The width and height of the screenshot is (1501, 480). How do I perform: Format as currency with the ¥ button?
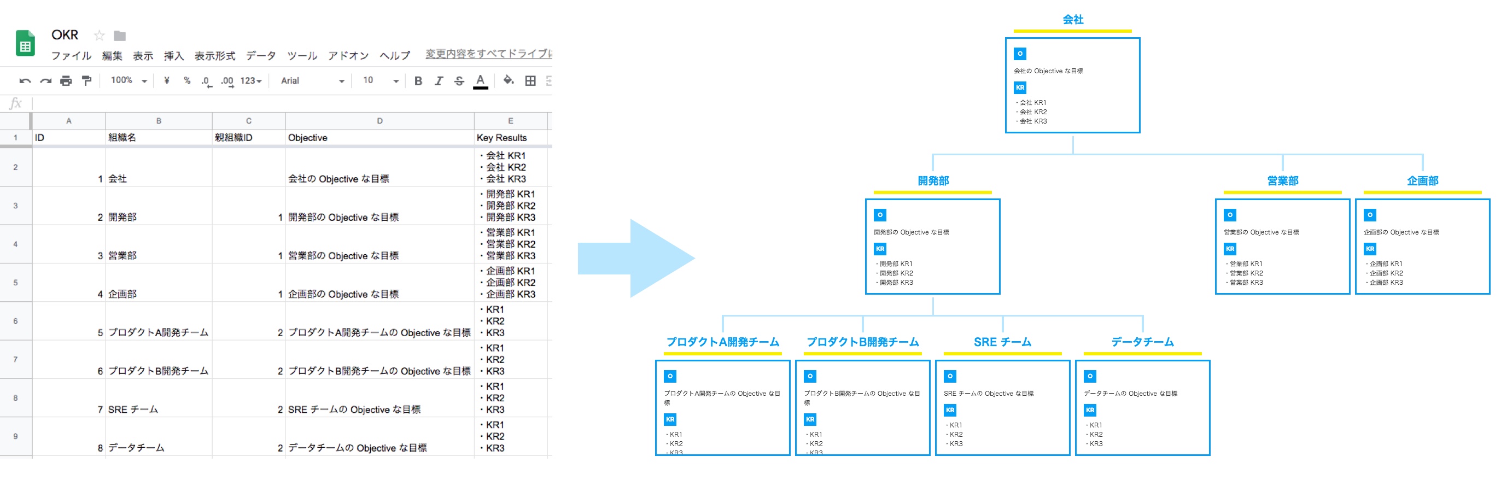(x=167, y=80)
